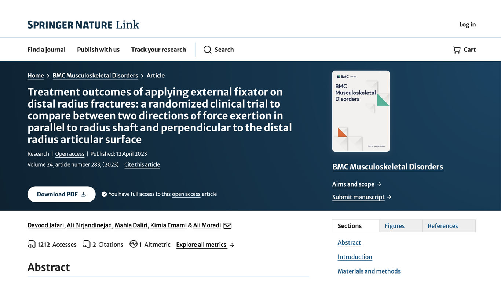
Task: Click the Springer Nature Link logo
Action: (83, 25)
